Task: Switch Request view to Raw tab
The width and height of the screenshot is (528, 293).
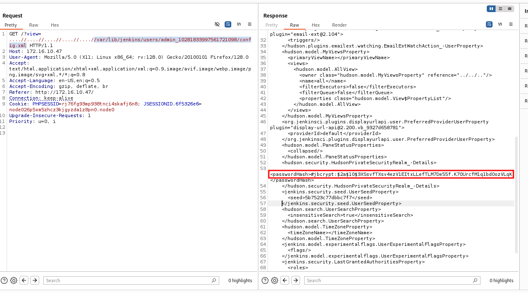Action: point(34,25)
